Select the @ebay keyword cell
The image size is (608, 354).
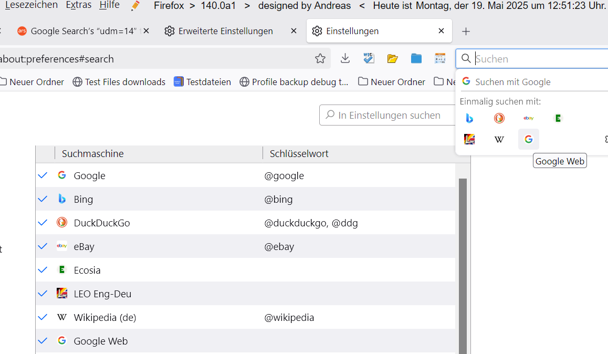(279, 247)
